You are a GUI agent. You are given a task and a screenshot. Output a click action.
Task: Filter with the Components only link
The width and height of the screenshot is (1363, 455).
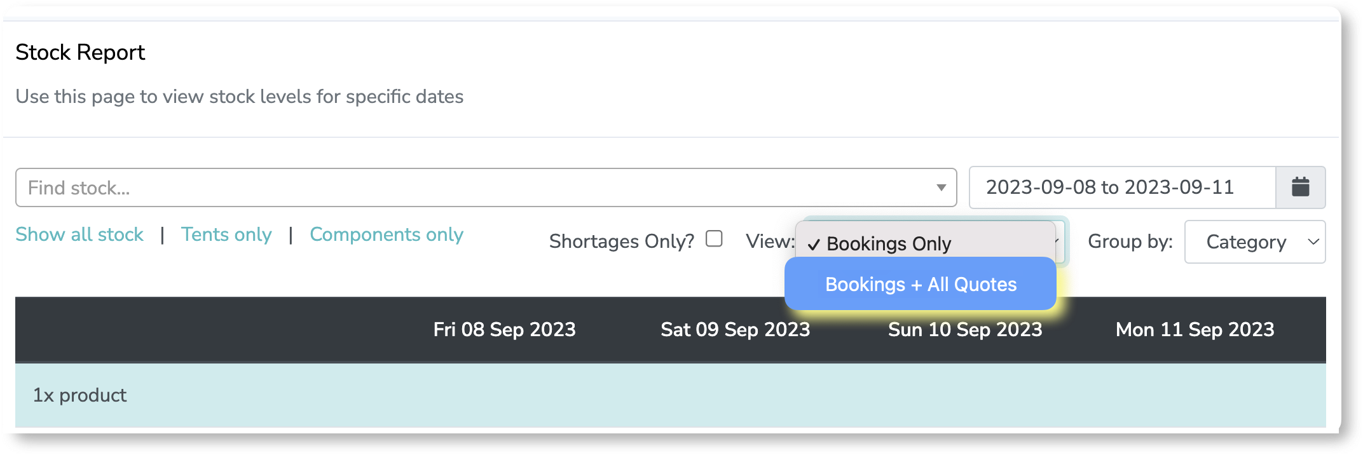coord(387,234)
